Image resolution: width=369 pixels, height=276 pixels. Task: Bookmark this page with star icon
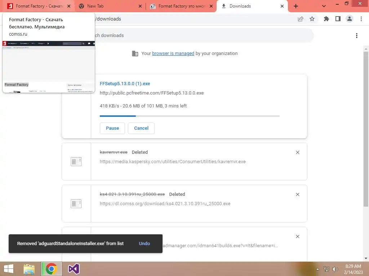pos(312,19)
